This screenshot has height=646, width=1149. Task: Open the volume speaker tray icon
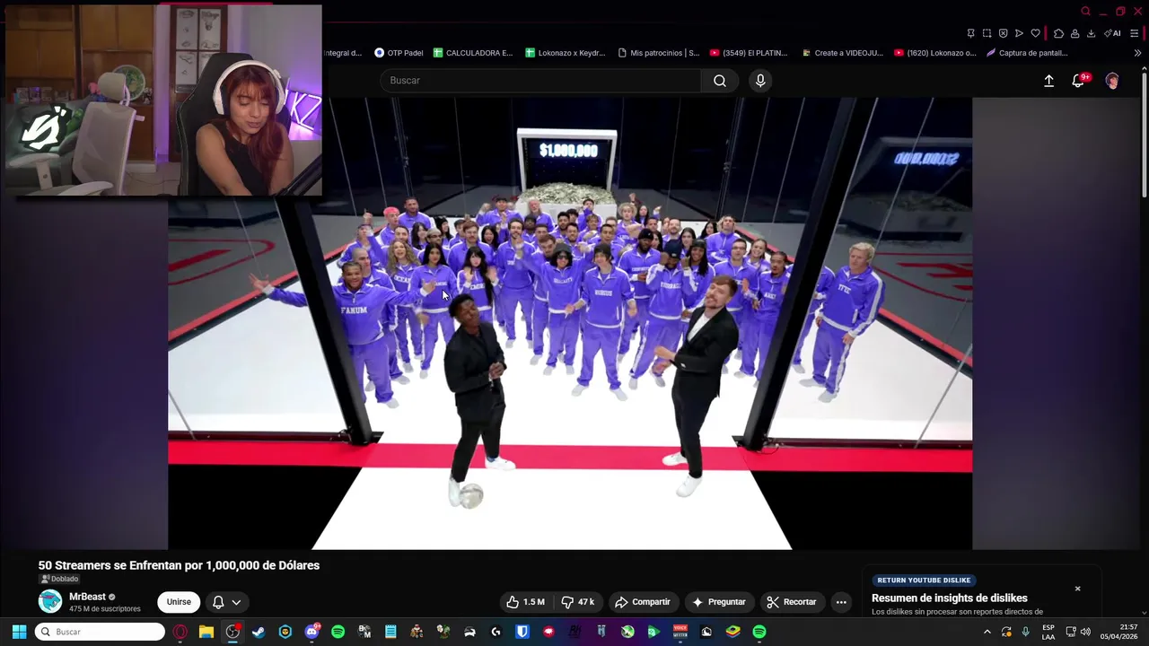tap(1086, 632)
